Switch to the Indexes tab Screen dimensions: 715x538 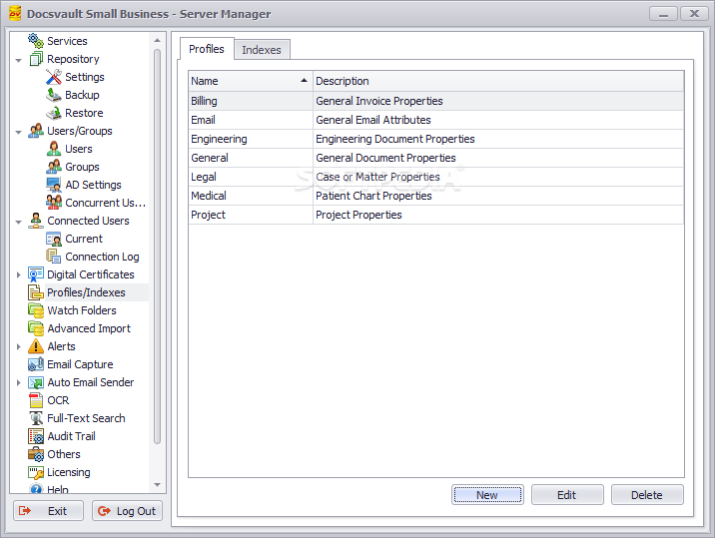point(262,50)
